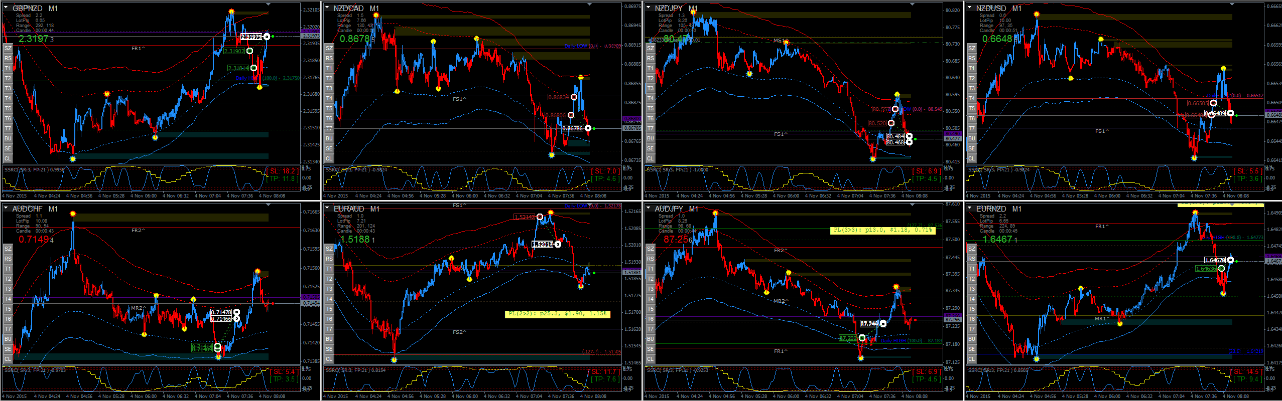Open the EURNZD chart menu triangle

(x=969, y=208)
